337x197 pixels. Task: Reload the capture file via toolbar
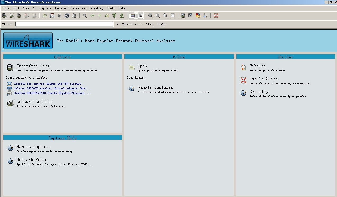click(67, 16)
